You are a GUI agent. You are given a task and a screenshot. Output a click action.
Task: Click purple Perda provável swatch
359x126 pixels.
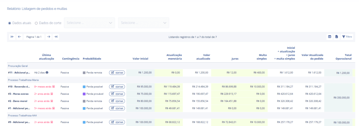click(x=84, y=94)
